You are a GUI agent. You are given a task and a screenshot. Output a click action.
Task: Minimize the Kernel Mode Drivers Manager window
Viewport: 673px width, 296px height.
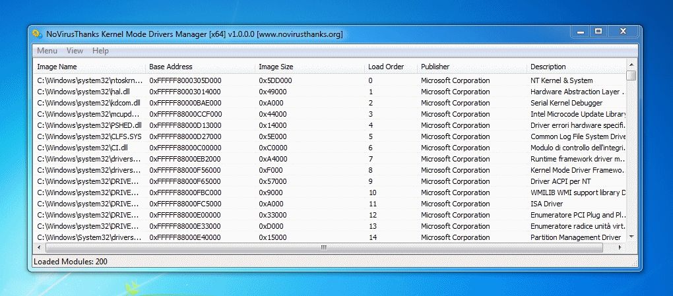coord(580,32)
